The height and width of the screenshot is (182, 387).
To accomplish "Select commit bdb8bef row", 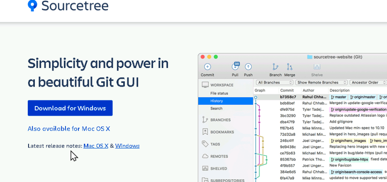I will (x=320, y=103).
